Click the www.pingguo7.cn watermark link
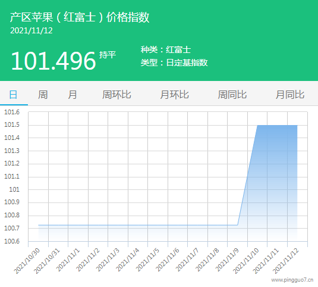 (x=292, y=280)
